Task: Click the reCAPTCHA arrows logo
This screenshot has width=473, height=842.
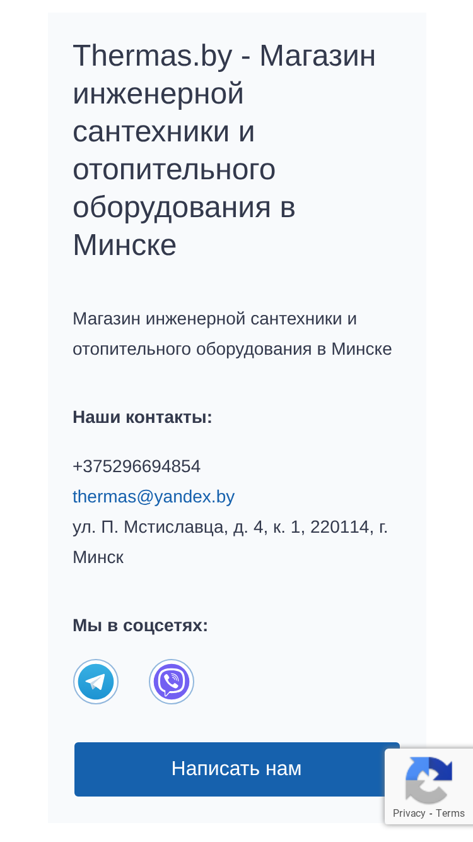Action: (x=429, y=780)
